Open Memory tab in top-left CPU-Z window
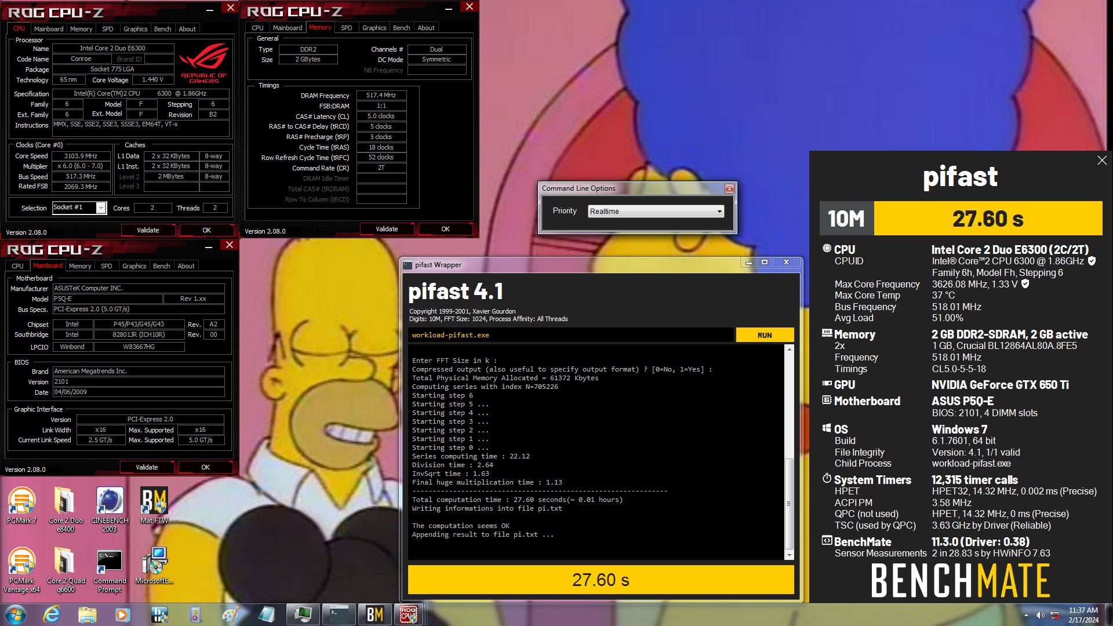The image size is (1113, 626). (81, 29)
